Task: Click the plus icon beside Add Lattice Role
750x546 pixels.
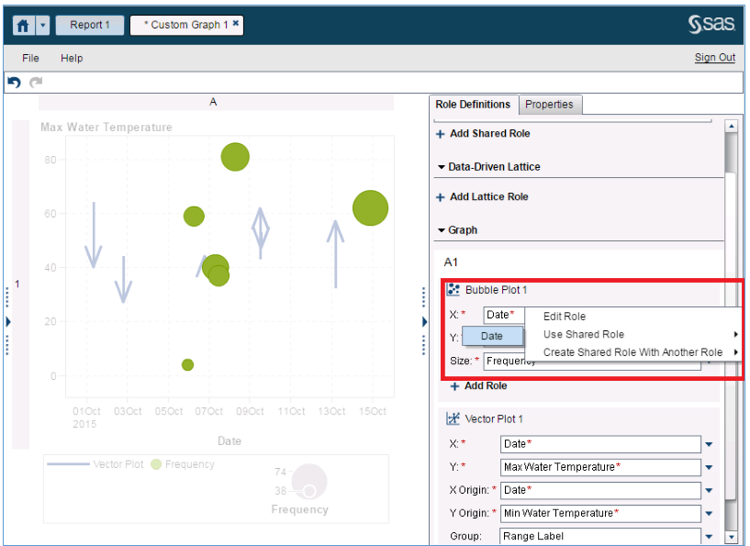Action: coord(441,197)
